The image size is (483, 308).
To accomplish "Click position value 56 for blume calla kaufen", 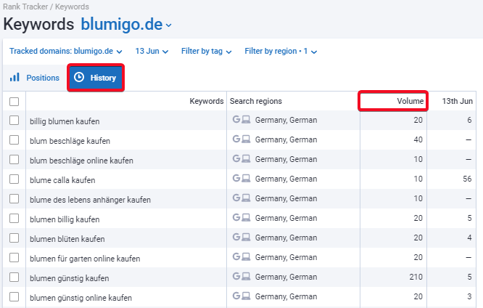I will coord(467,179).
